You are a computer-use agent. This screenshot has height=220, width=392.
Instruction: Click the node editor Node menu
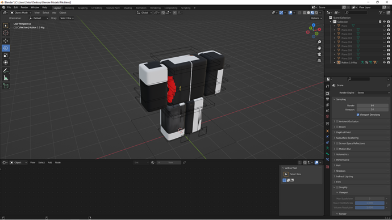coord(58,163)
